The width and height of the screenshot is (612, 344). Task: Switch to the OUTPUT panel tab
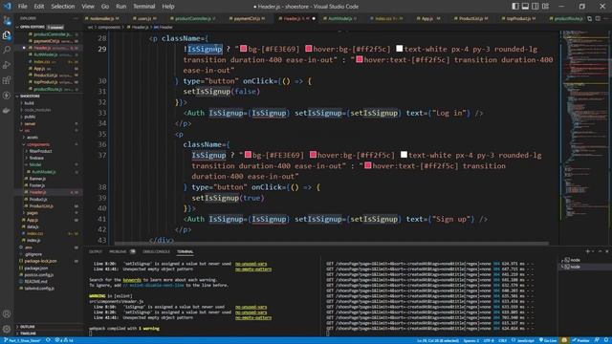tap(96, 251)
